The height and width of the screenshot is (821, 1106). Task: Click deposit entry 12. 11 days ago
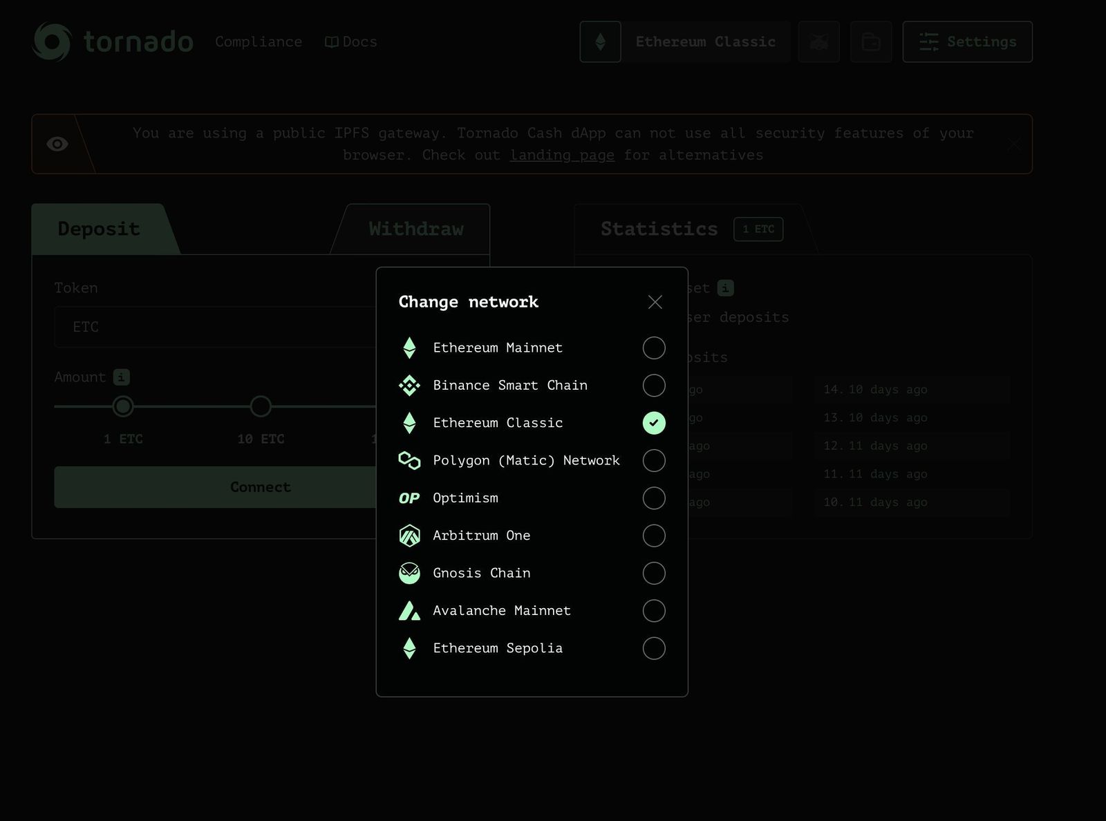(x=912, y=446)
